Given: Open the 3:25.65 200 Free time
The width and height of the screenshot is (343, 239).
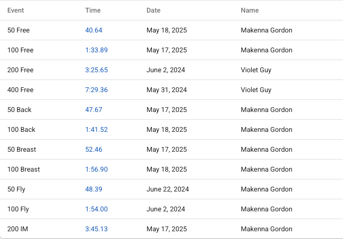Looking at the screenshot, I should point(96,70).
